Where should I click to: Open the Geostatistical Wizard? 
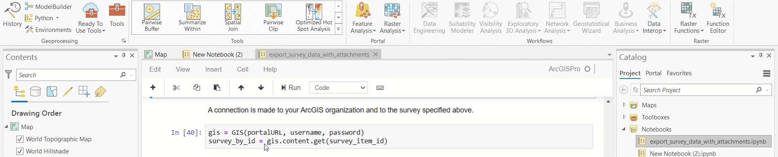coord(591,18)
